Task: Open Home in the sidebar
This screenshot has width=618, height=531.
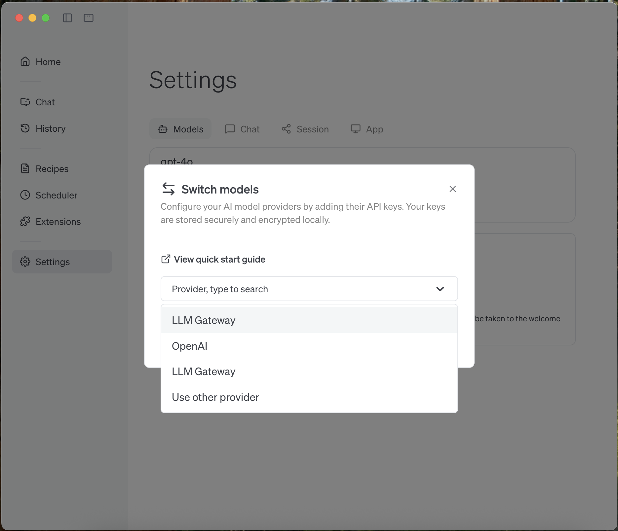Action: [x=62, y=62]
